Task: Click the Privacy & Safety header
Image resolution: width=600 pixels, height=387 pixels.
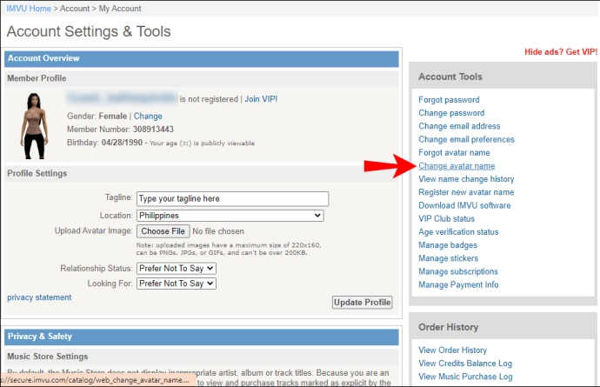Action: pyautogui.click(x=201, y=337)
